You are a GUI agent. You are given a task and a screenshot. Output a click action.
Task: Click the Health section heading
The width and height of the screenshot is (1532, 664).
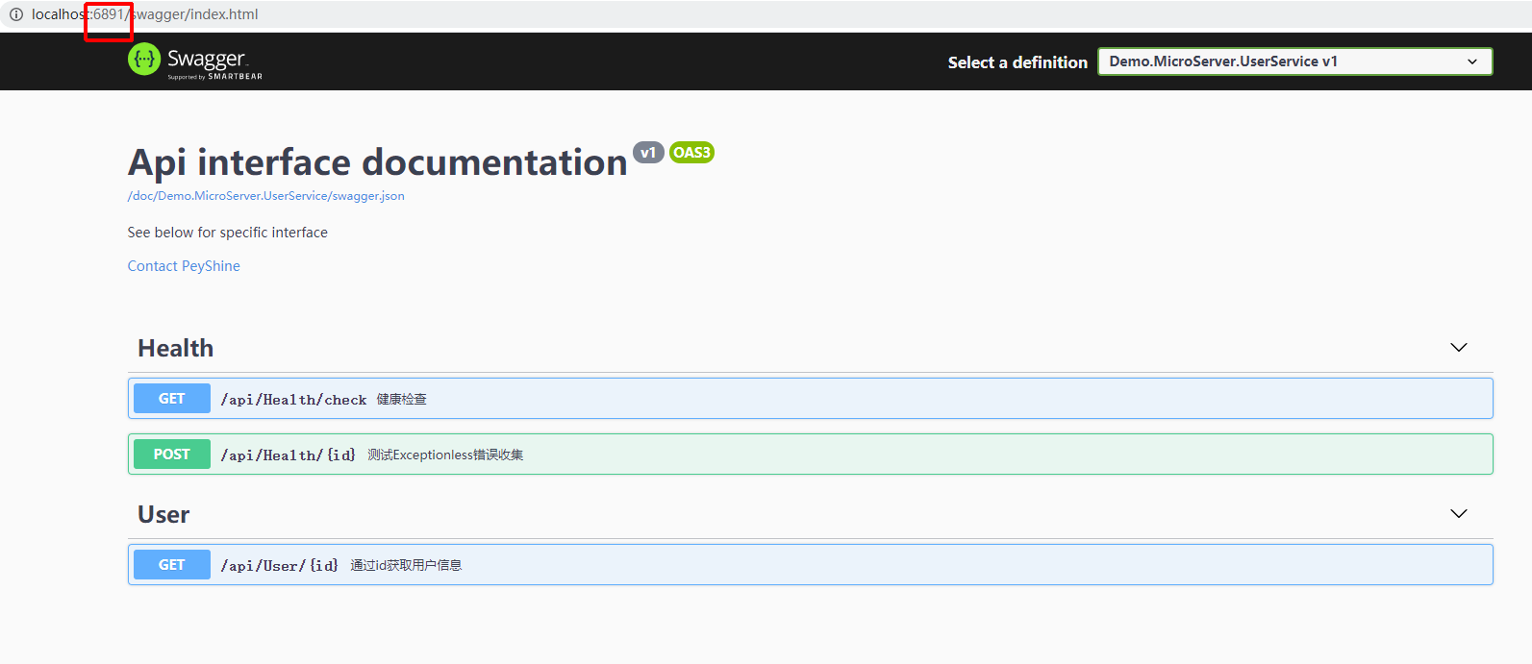176,348
